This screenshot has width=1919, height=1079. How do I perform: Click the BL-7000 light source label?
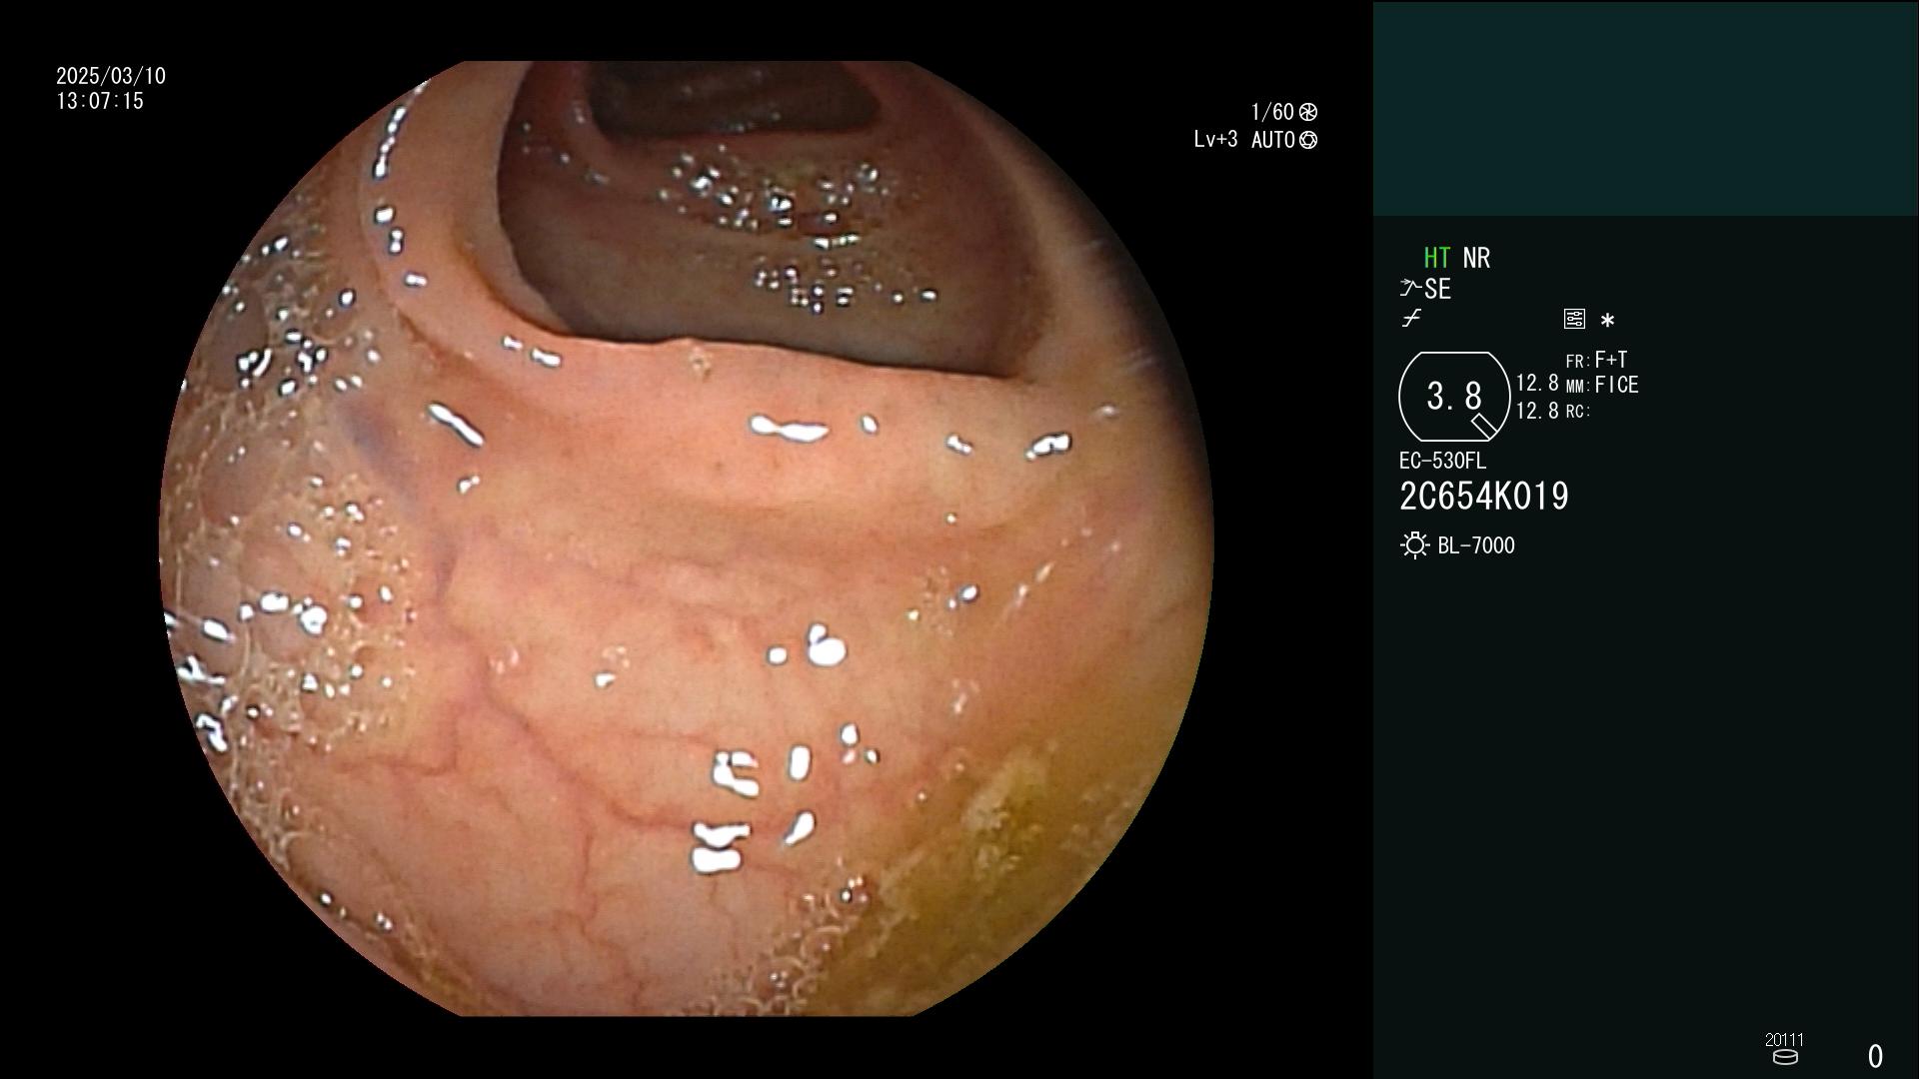tap(1476, 545)
